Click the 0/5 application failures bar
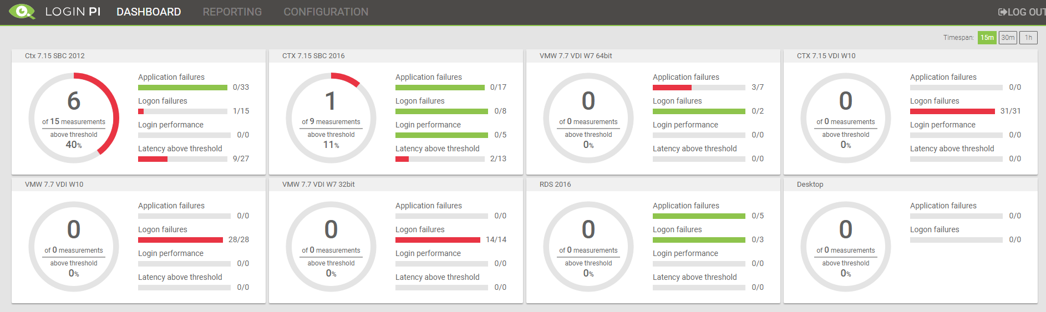1046x312 pixels. pyautogui.click(x=699, y=216)
